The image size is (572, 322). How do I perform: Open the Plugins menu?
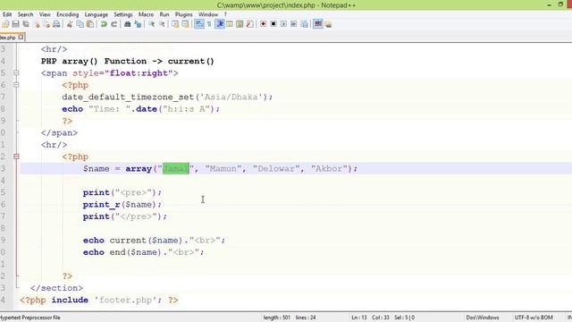184,14
